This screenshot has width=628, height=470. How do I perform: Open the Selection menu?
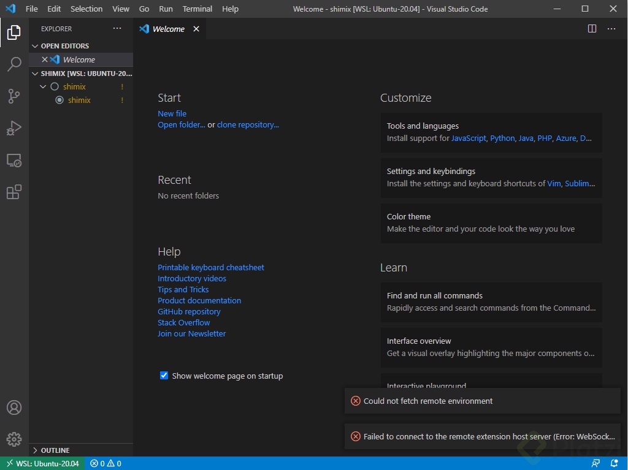[86, 9]
